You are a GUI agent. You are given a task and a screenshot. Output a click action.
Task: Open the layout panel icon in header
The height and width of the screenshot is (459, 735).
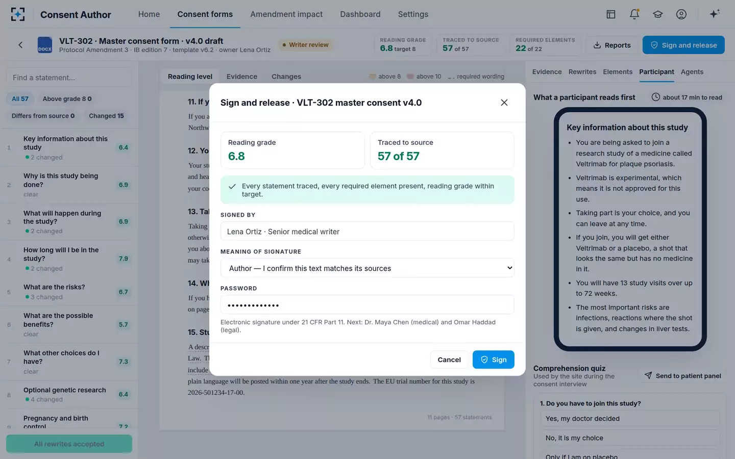pos(611,14)
